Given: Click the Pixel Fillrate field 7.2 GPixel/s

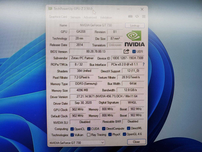Looking at the screenshot, I should [82, 77].
